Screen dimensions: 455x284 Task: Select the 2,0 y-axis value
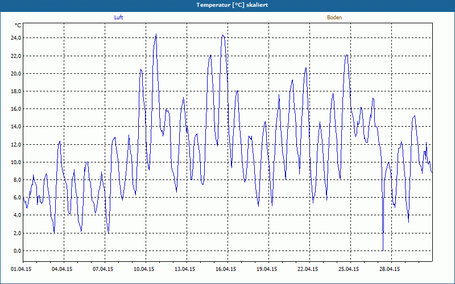coord(17,233)
